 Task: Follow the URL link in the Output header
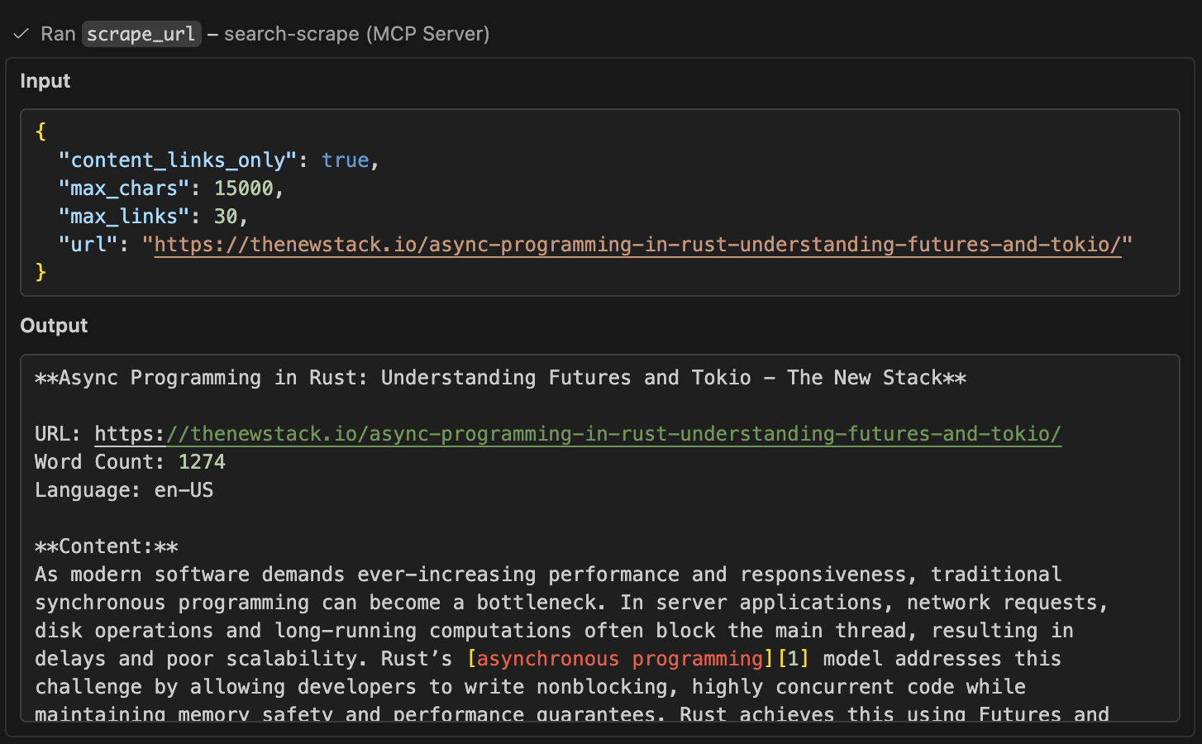click(579, 433)
